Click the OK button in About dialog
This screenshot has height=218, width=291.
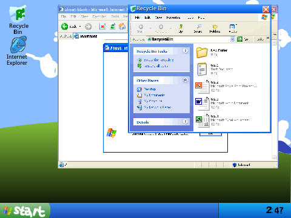pyautogui.click(x=210, y=134)
